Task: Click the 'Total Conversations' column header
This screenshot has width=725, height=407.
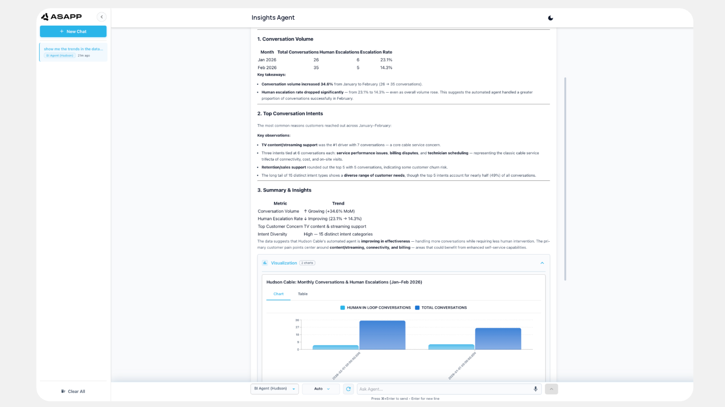Action: (298, 52)
